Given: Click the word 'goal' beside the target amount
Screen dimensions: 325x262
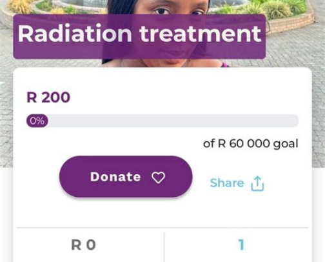Looking at the screenshot, I should tap(286, 144).
